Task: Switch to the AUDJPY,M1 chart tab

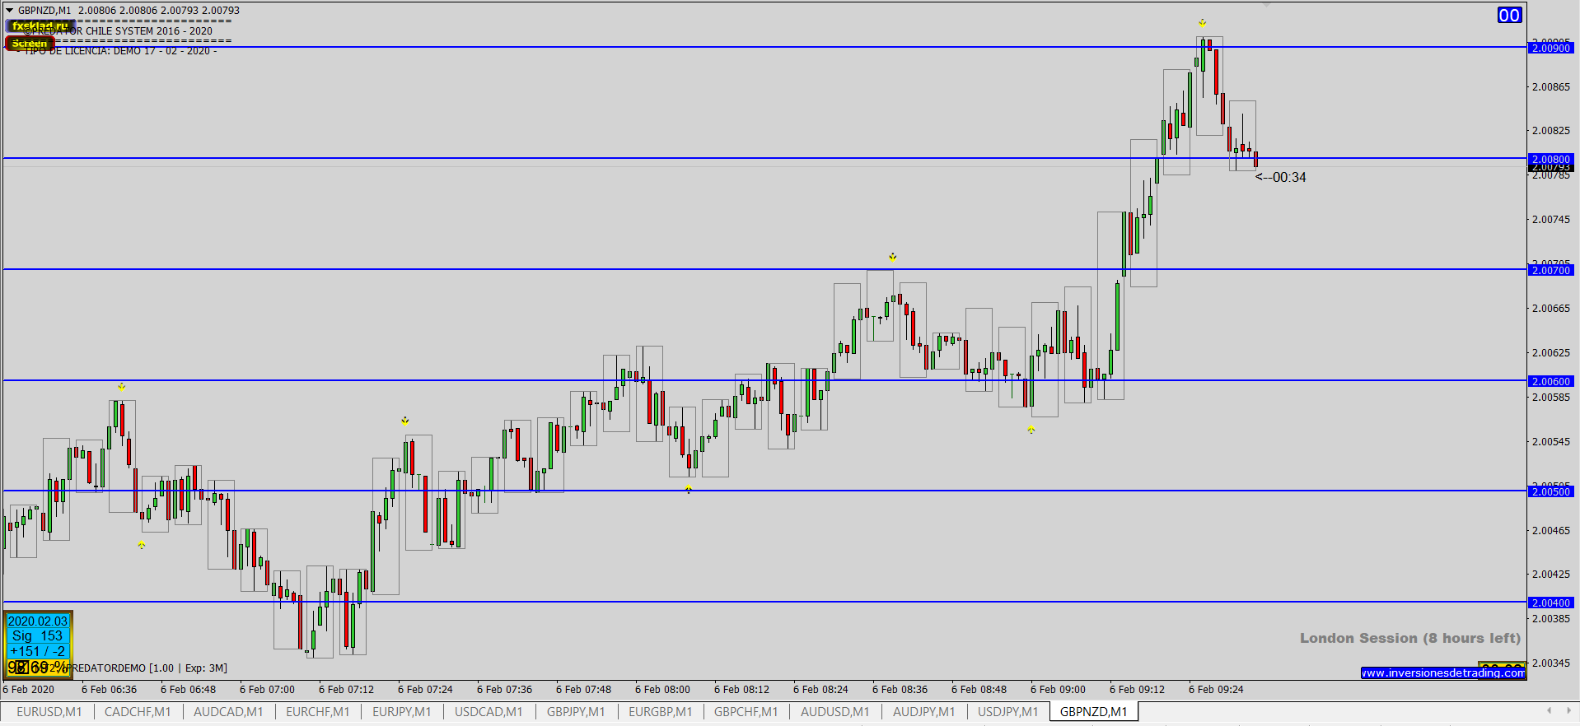Action: 923,711
